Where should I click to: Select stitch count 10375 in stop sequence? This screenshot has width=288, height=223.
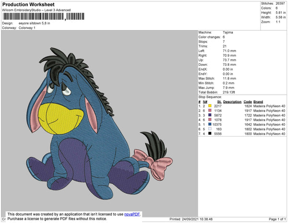tap(217, 124)
